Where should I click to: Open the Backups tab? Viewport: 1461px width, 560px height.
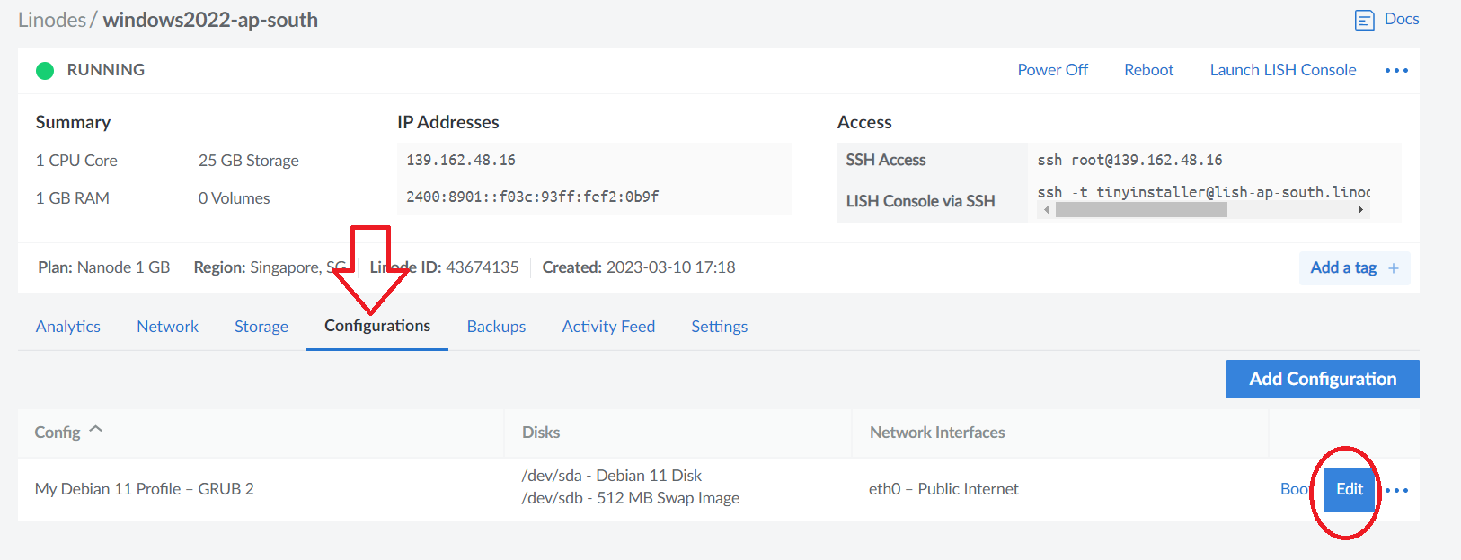coord(496,327)
